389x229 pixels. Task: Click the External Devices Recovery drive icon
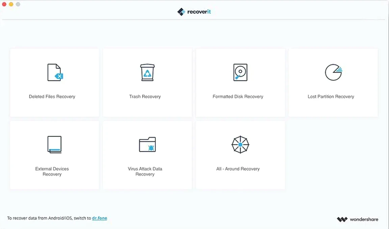[54, 144]
